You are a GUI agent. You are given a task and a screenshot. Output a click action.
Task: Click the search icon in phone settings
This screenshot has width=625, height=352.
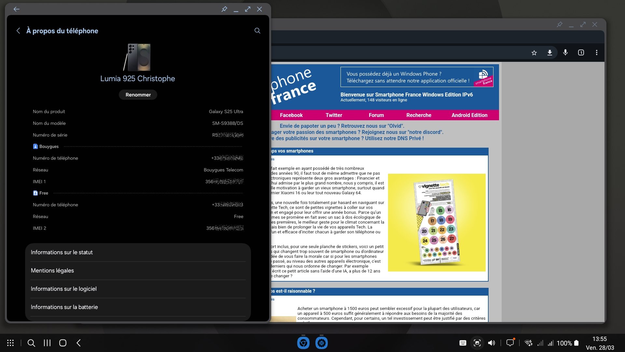pos(257,31)
